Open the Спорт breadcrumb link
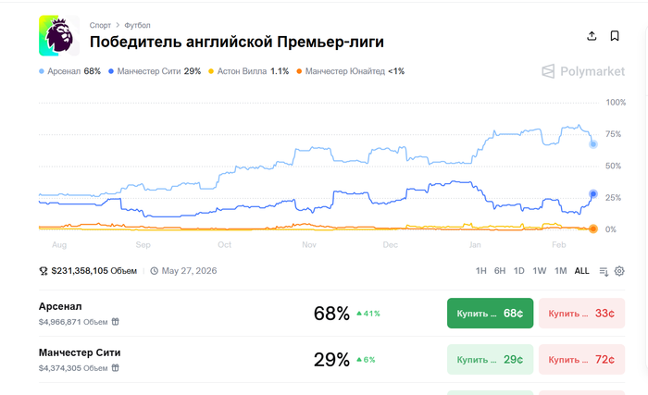 tap(100, 25)
